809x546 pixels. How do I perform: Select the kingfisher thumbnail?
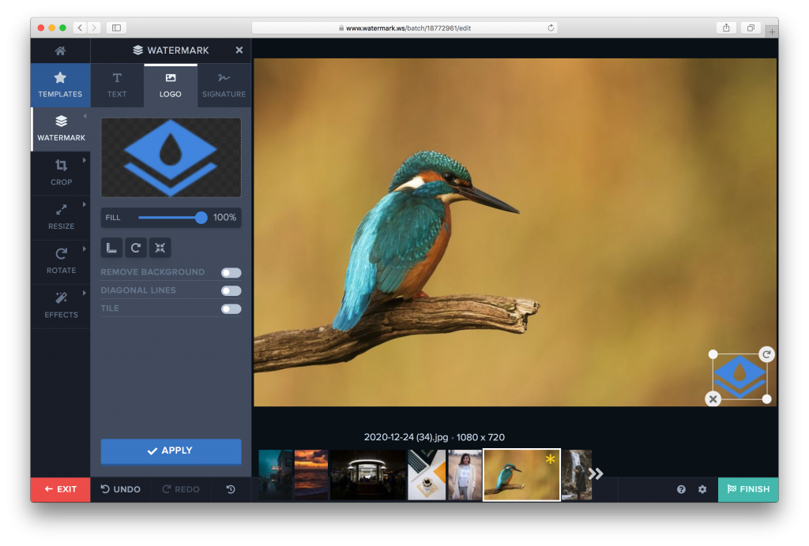(521, 475)
